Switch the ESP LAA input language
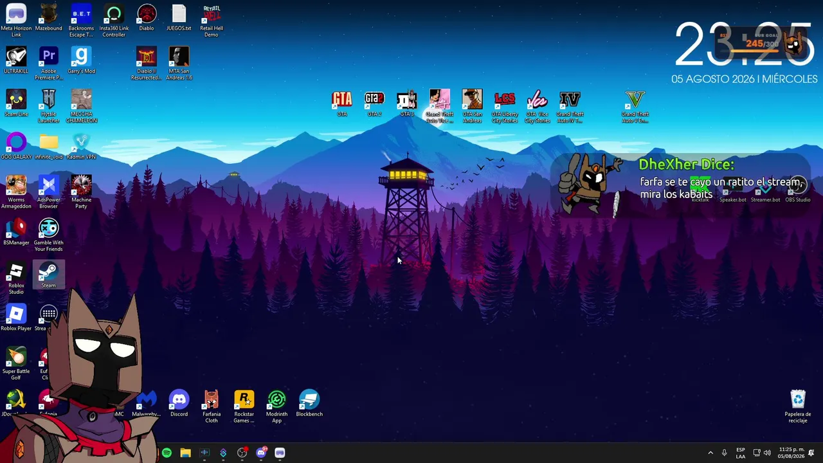This screenshot has height=463, width=823. tap(741, 453)
